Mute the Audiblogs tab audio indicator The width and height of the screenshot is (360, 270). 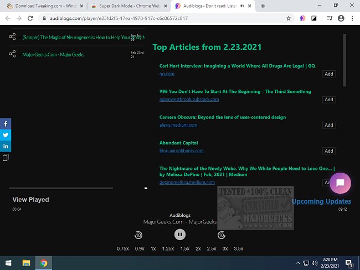point(242,6)
